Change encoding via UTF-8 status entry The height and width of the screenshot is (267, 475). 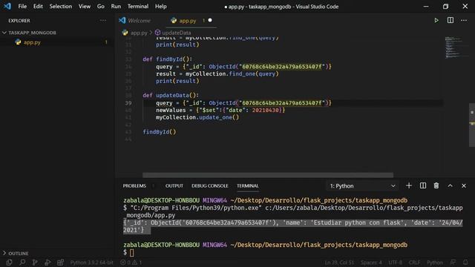(x=396, y=263)
